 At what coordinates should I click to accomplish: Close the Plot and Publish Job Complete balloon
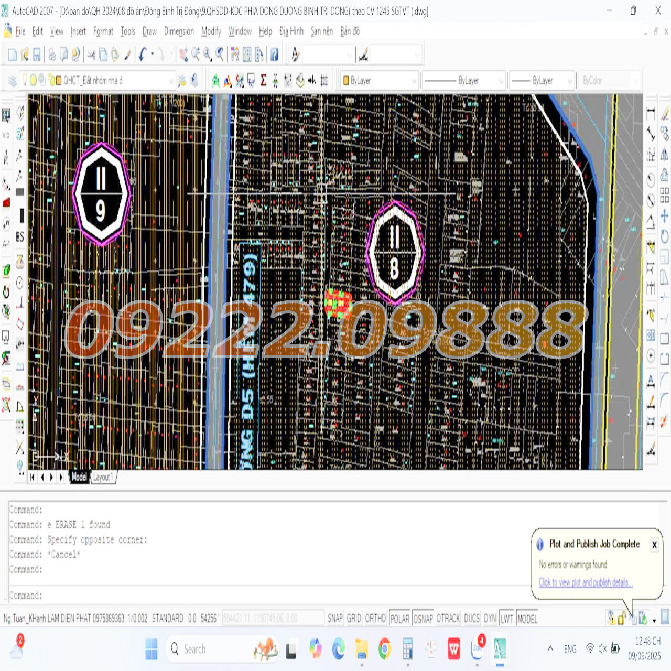coord(654,545)
